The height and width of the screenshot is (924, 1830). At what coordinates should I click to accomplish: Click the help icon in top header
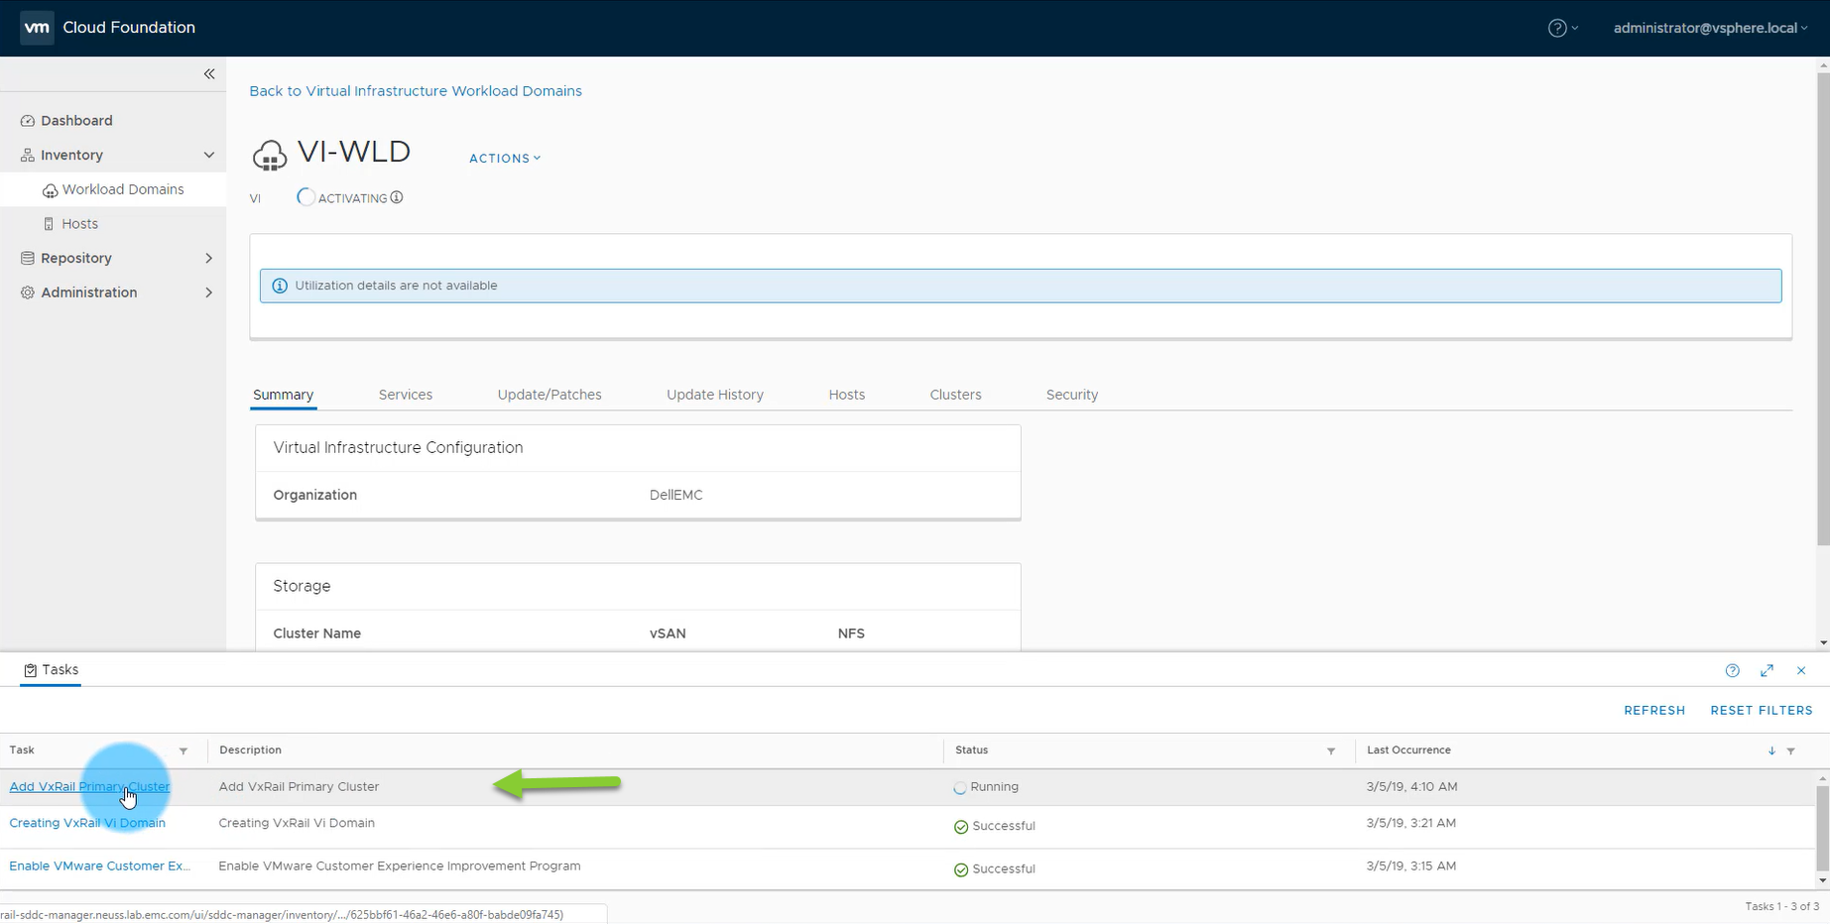click(1557, 28)
